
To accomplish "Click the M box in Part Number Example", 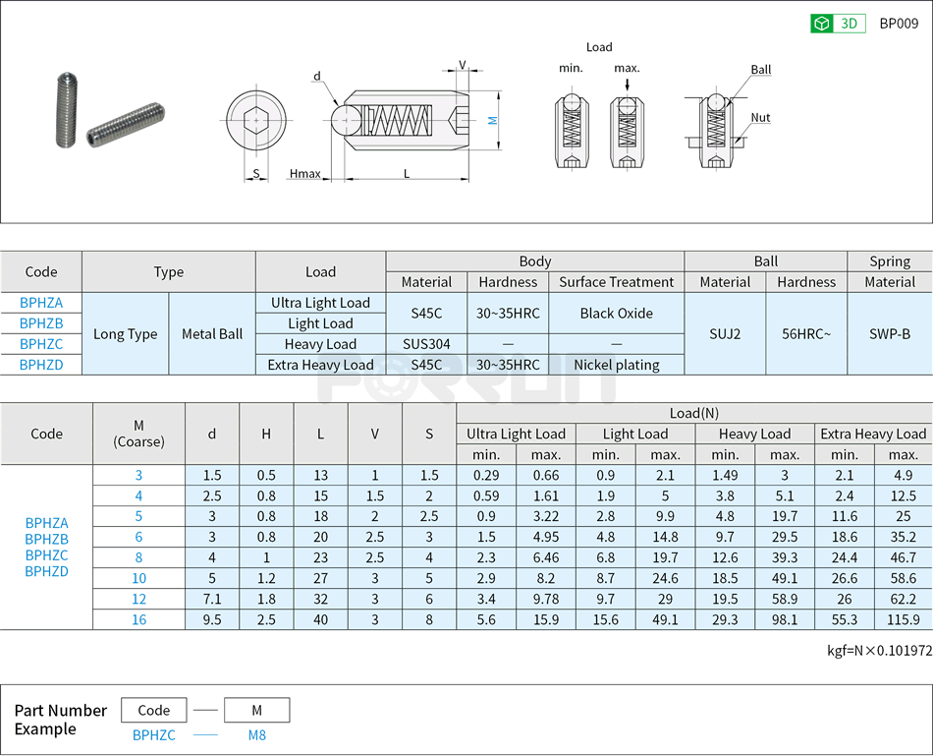I will pyautogui.click(x=256, y=710).
